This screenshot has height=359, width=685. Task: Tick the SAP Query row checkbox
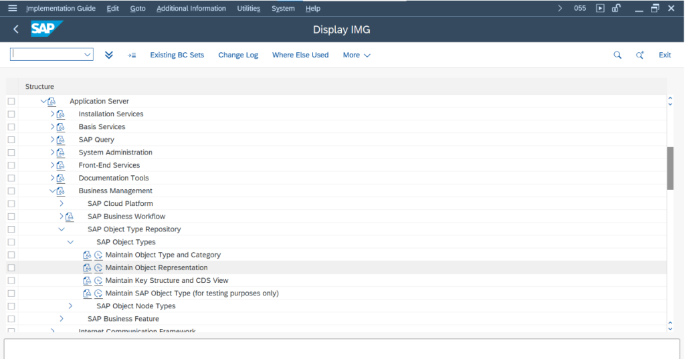pyautogui.click(x=11, y=140)
